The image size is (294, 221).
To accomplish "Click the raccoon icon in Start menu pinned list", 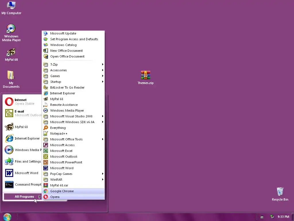I will 9,127.
